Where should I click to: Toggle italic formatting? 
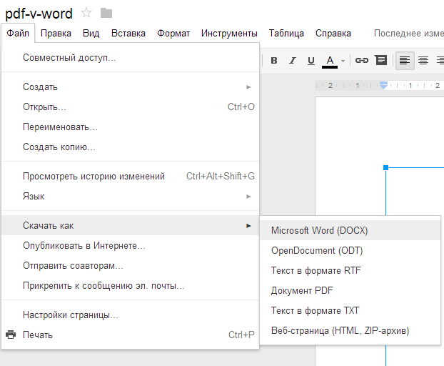(x=293, y=60)
